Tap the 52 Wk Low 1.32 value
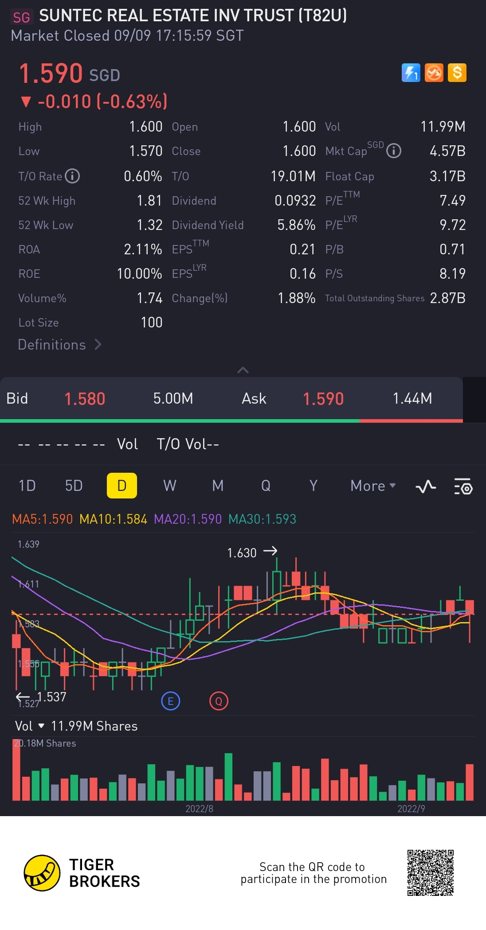The height and width of the screenshot is (930, 486). pos(149,225)
